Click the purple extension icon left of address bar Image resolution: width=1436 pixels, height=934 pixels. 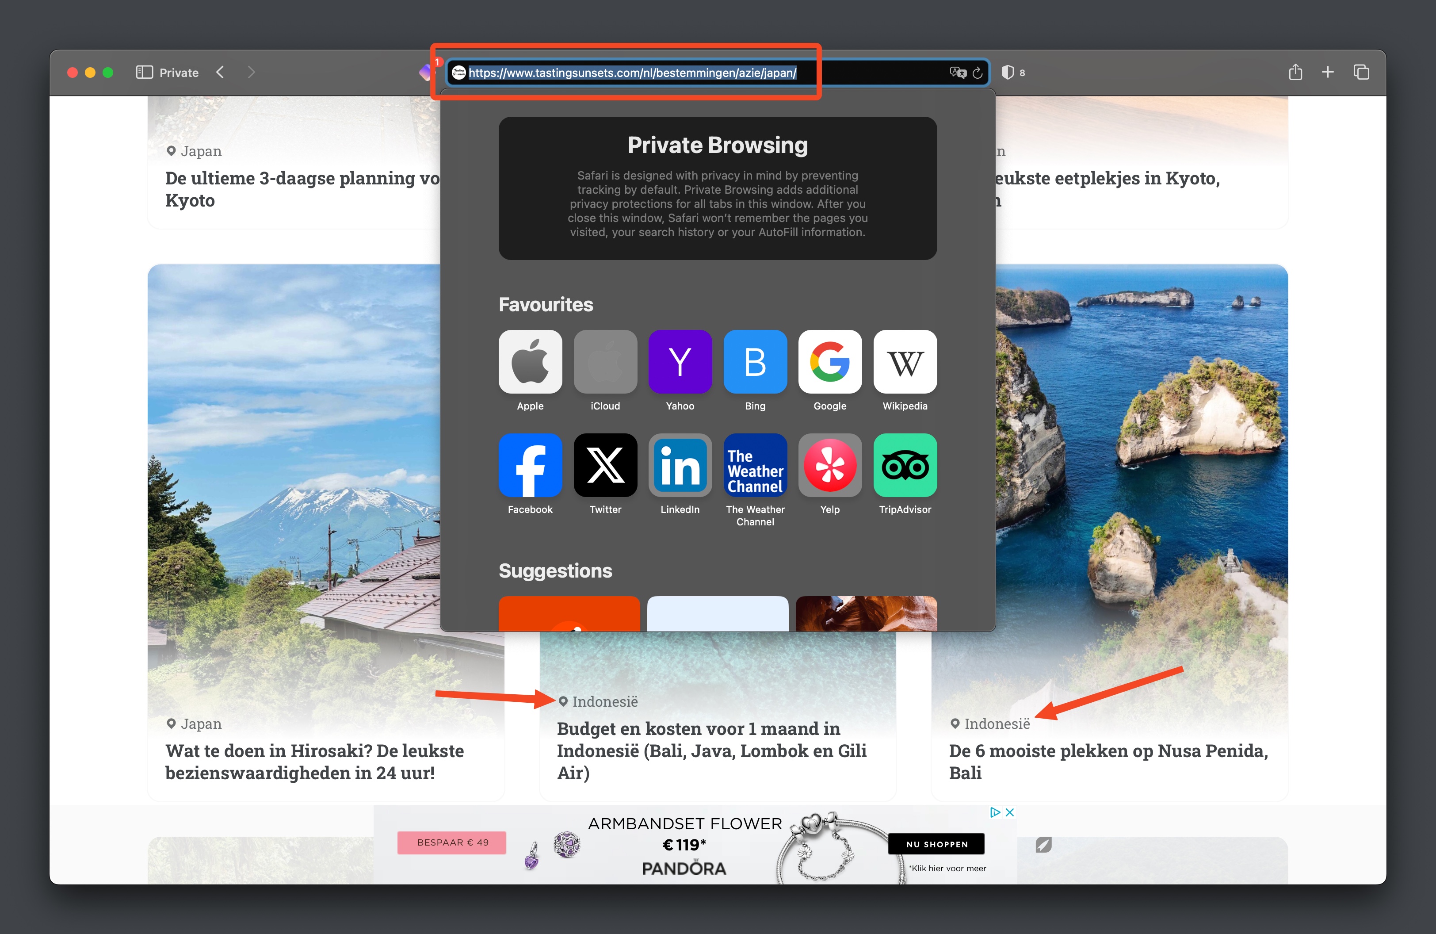427,73
